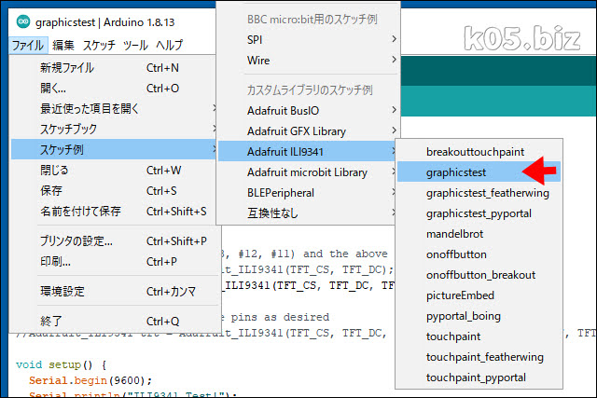Viewport: 597px width, 398px height.
Task: Open mandelbrot example sketch
Action: click(479, 234)
